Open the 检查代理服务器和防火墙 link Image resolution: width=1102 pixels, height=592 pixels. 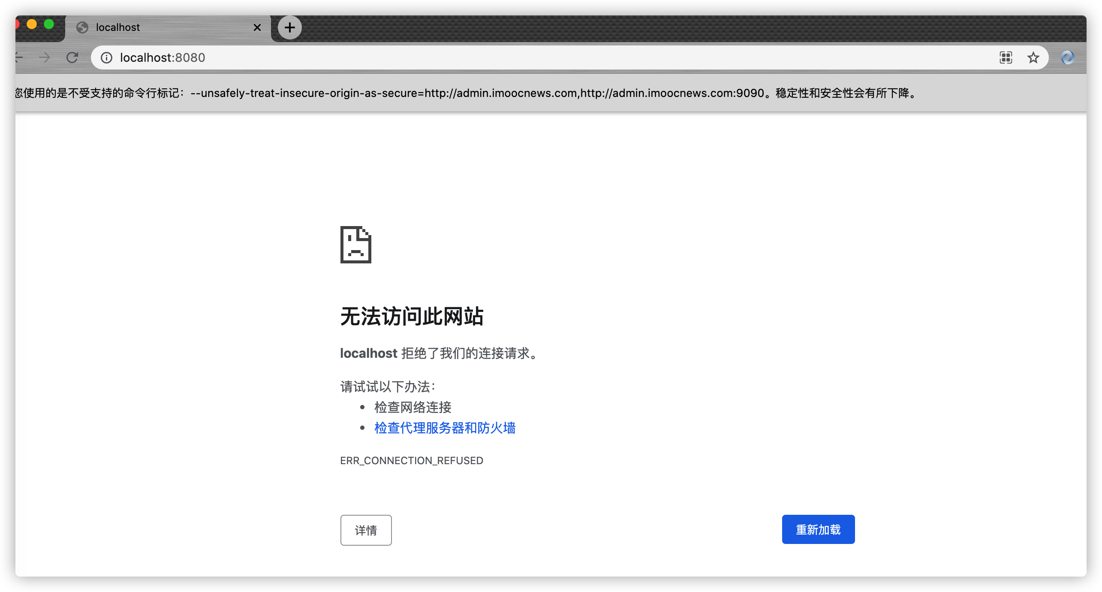445,428
